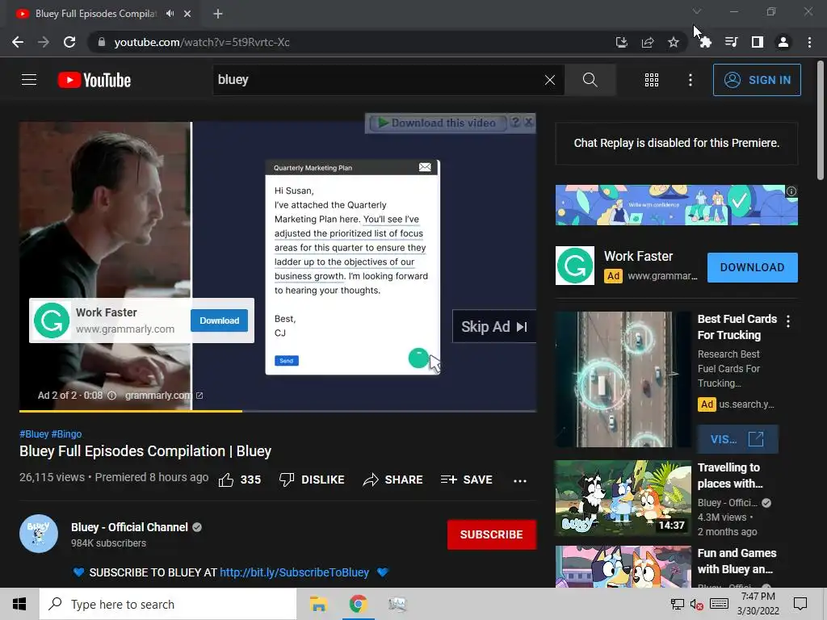
Task: Open the Chrome extensions puzzle icon
Action: click(705, 42)
